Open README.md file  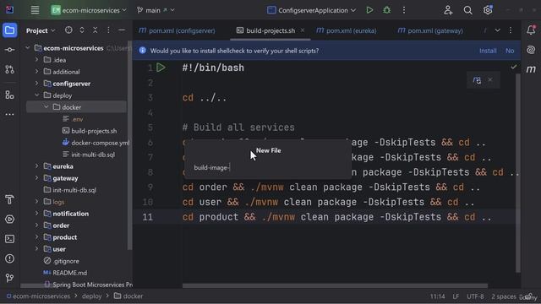pos(66,273)
